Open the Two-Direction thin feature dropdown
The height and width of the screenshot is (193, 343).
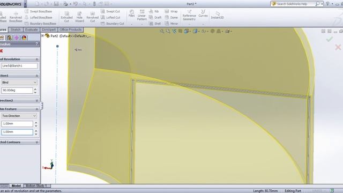[x=19, y=116]
